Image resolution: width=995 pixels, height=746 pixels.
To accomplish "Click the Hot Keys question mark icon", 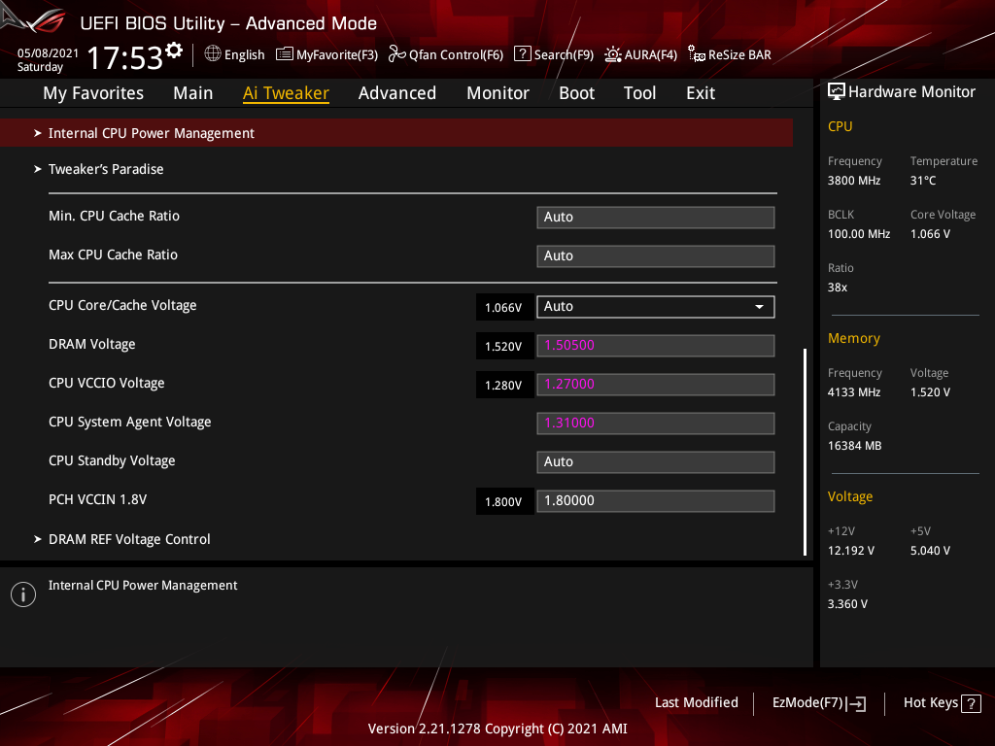I will tap(971, 703).
